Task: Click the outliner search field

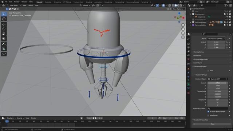Action: coord(208,5)
